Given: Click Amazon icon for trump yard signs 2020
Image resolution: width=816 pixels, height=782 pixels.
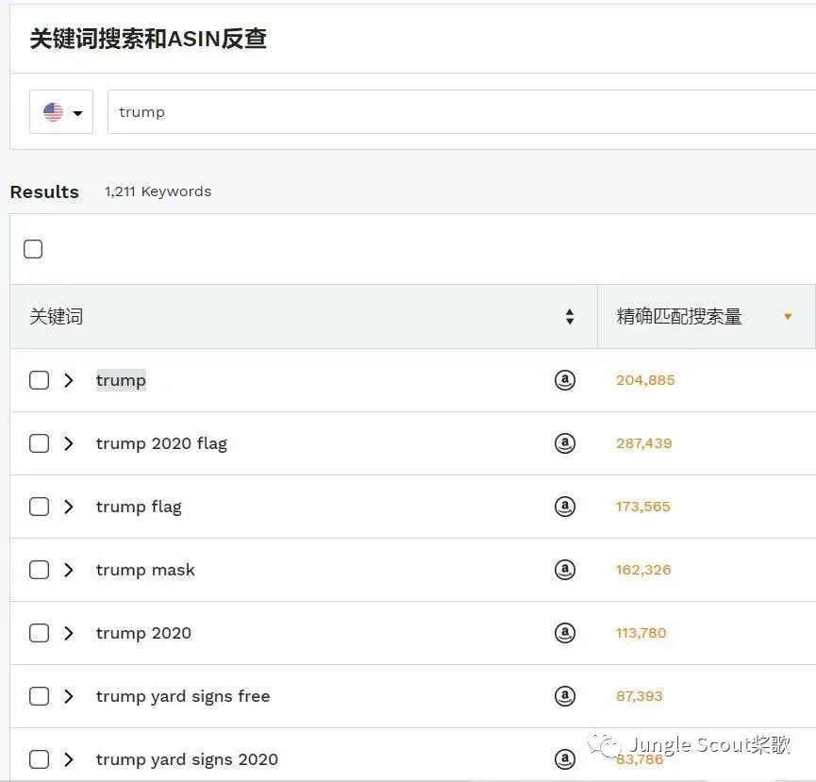Looking at the screenshot, I should pos(565,759).
